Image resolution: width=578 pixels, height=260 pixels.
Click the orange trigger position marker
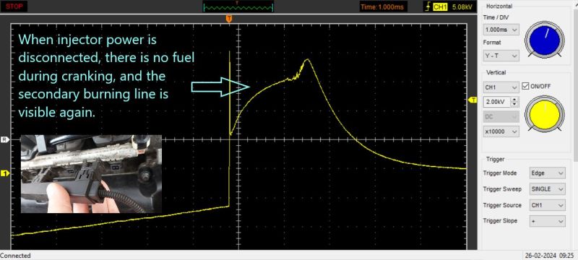point(229,19)
